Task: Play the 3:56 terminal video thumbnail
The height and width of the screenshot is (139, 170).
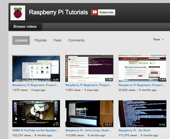Action: (x=89, y=68)
